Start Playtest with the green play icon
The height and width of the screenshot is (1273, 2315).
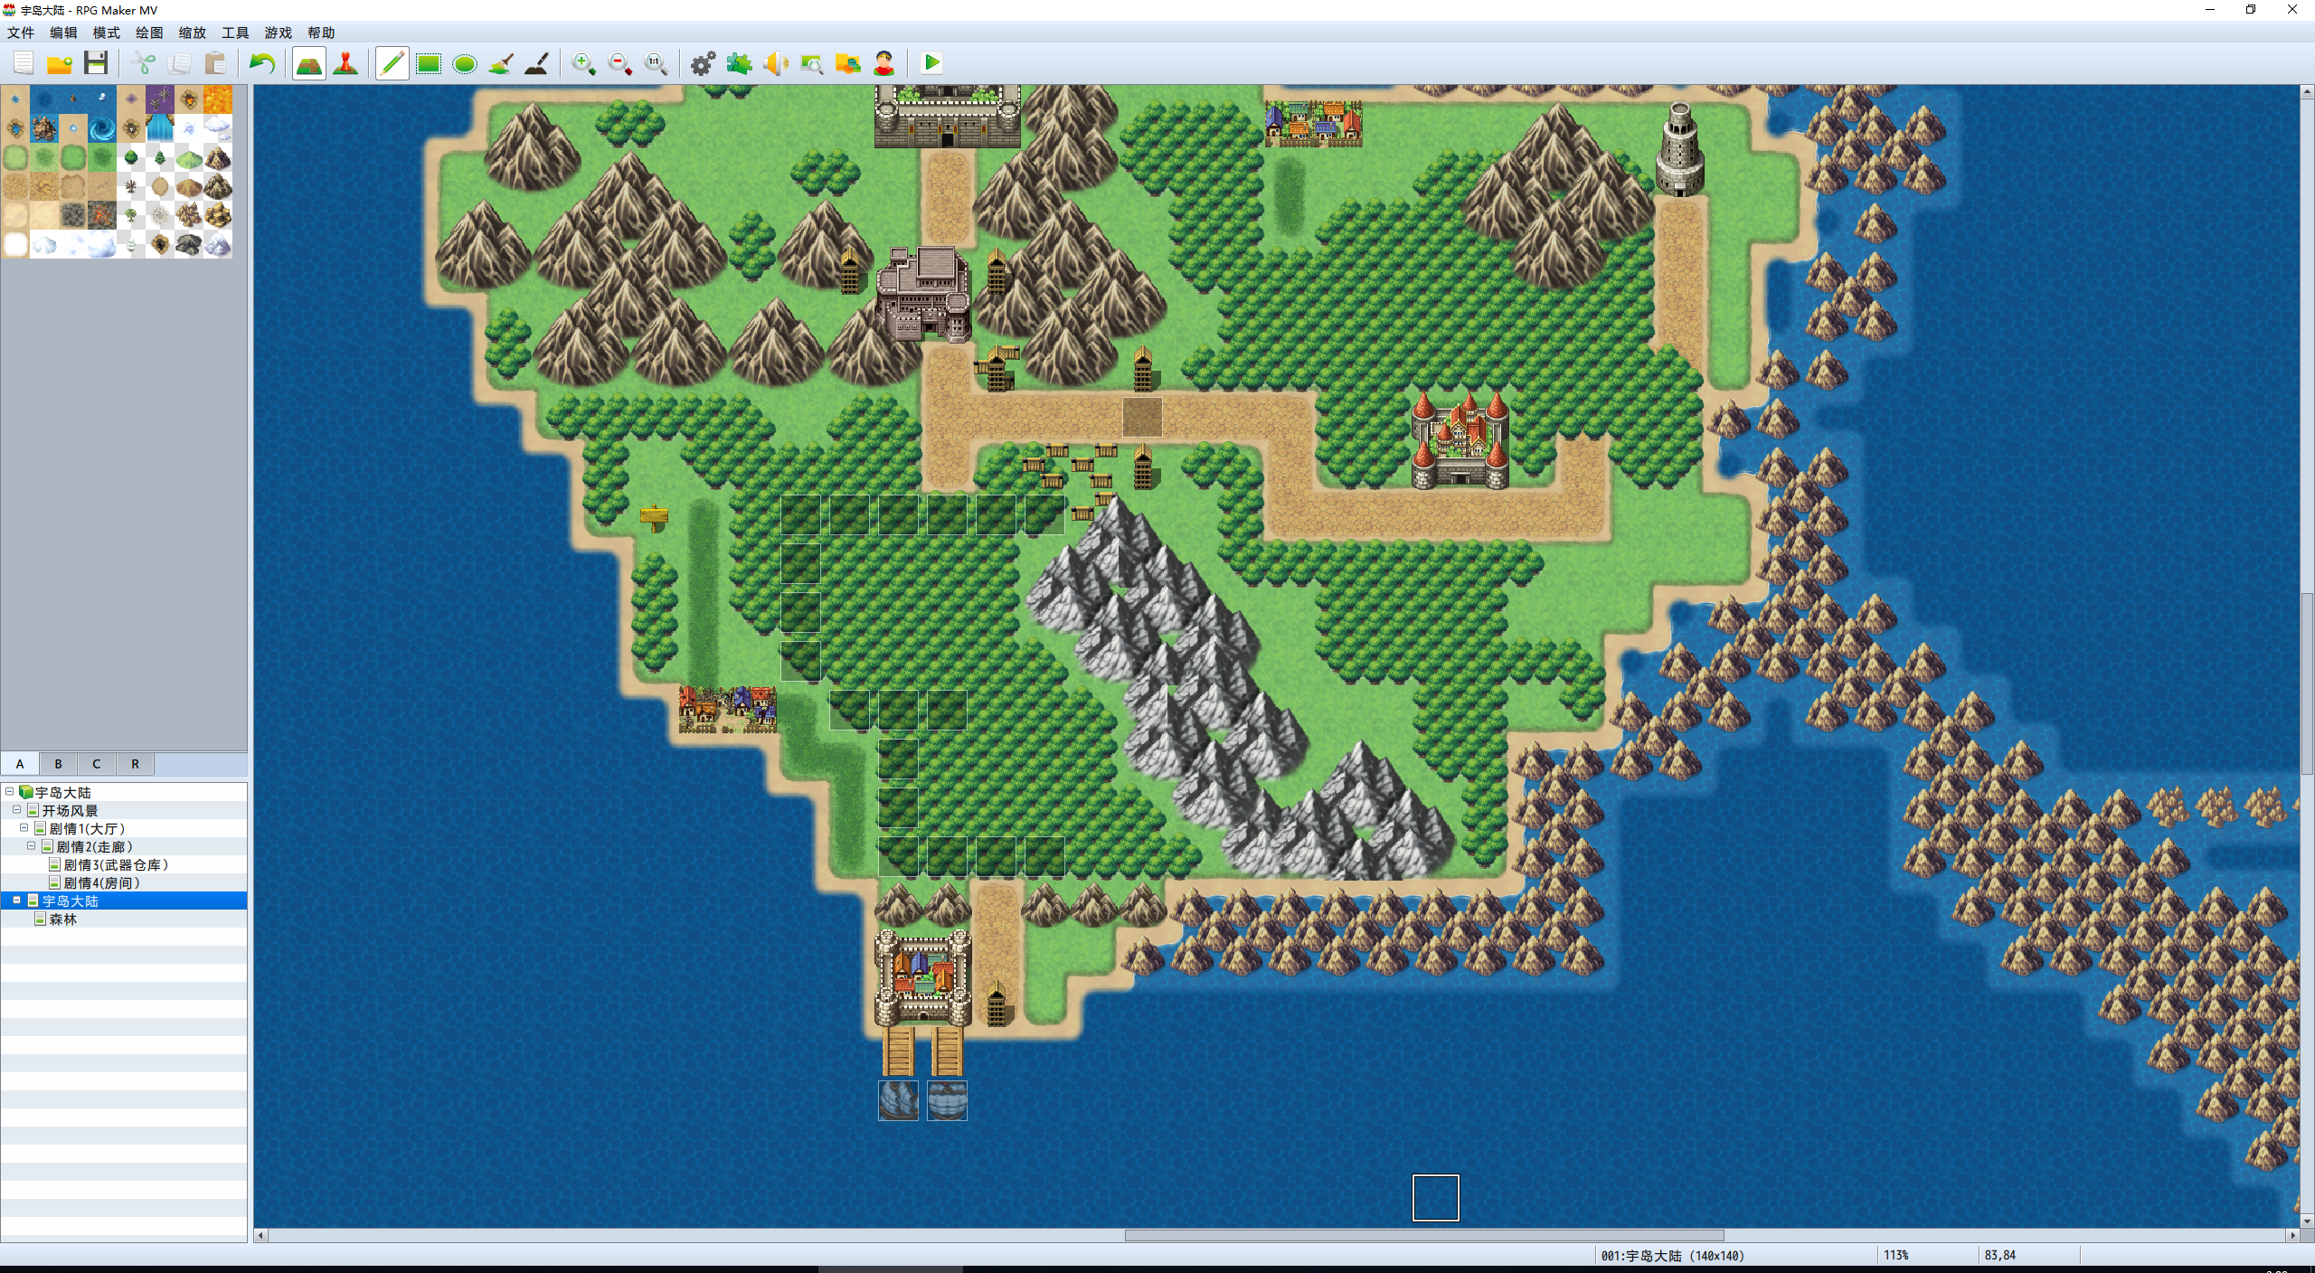click(x=931, y=63)
